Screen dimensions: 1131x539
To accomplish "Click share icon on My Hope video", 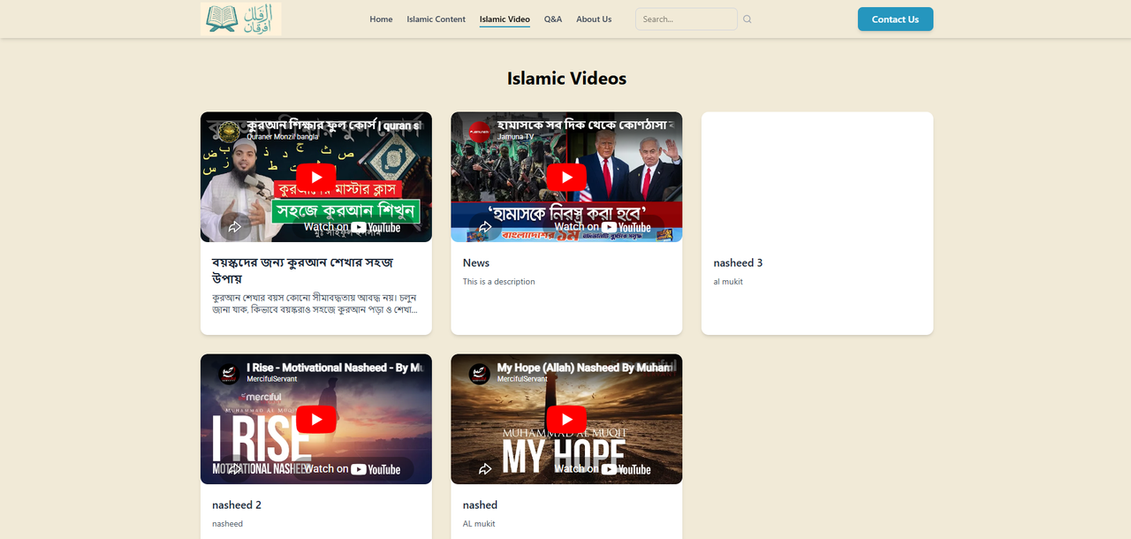I will pyautogui.click(x=485, y=468).
